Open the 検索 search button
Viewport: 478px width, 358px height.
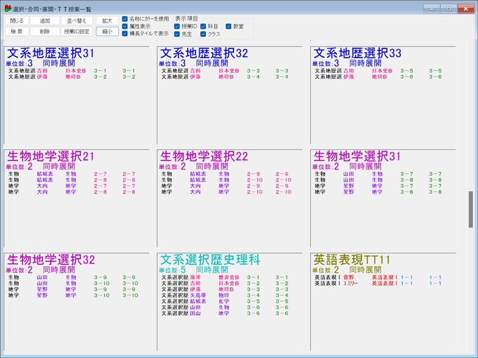(17, 31)
